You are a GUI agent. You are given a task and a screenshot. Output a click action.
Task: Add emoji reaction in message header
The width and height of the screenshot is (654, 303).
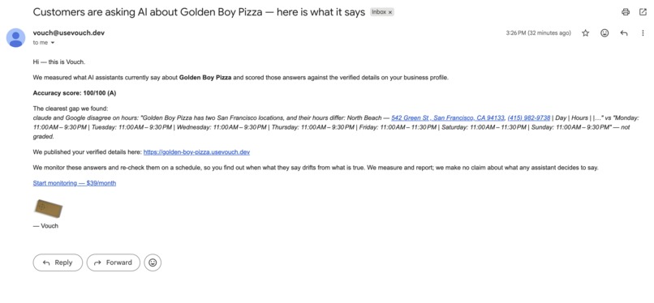(x=605, y=33)
